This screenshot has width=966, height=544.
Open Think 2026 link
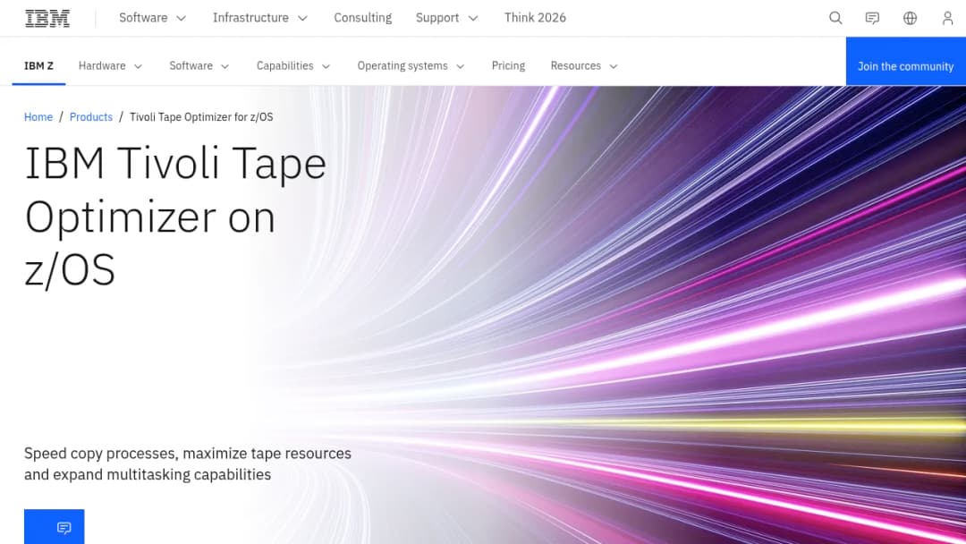(x=535, y=18)
